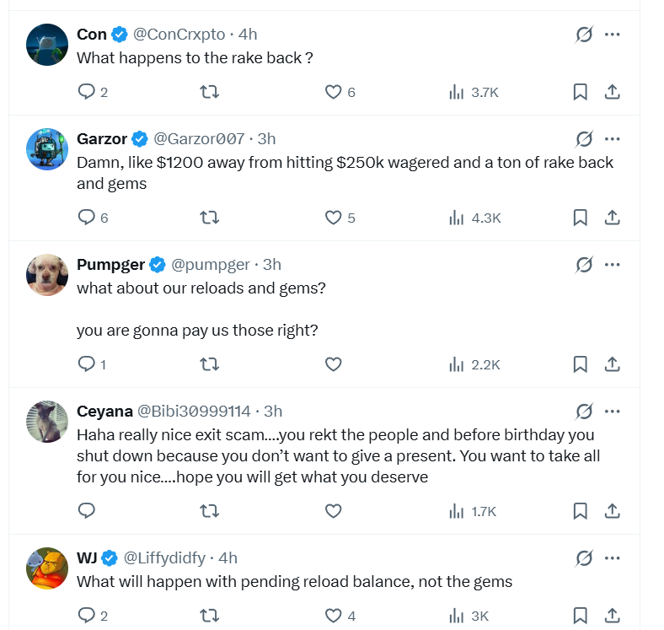
Task: Open Grok icon on Garzor's tweet
Action: point(583,138)
